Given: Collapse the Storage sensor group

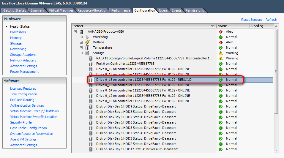Looking at the screenshot, I should click(81, 53).
